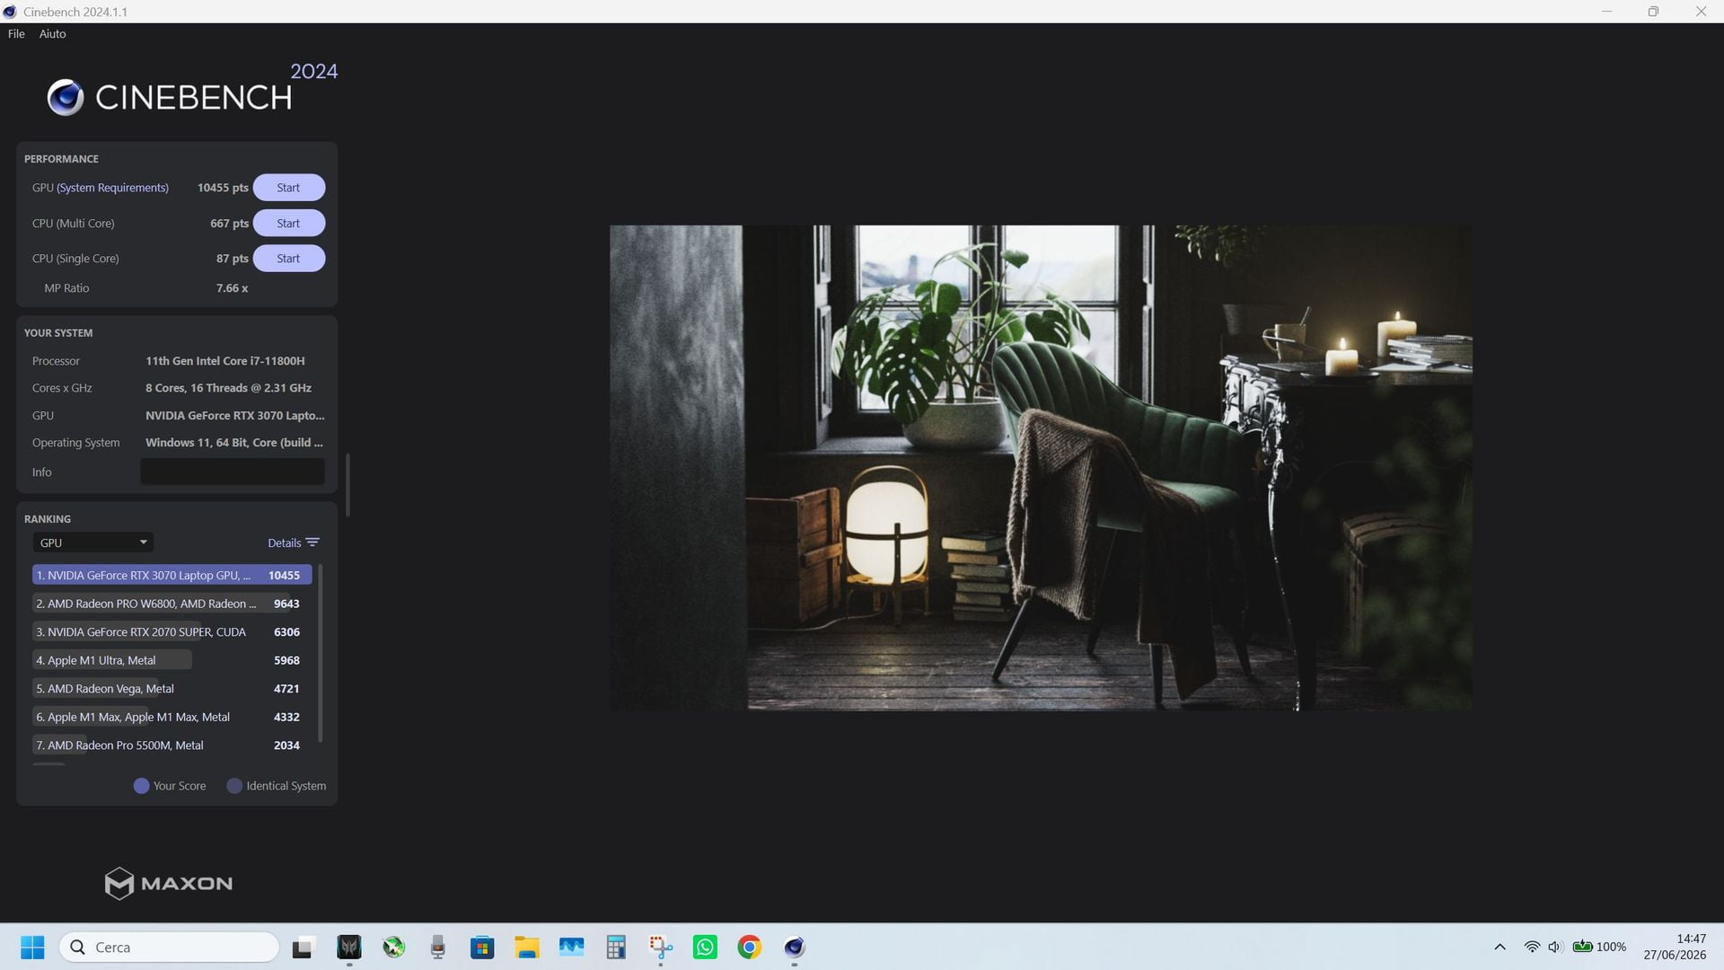Click the Your Score legend swatch
This screenshot has height=970, width=1724.
pyautogui.click(x=141, y=786)
